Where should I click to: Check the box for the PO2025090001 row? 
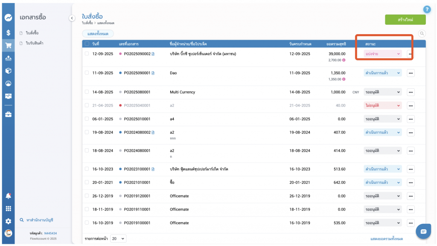tap(87, 73)
